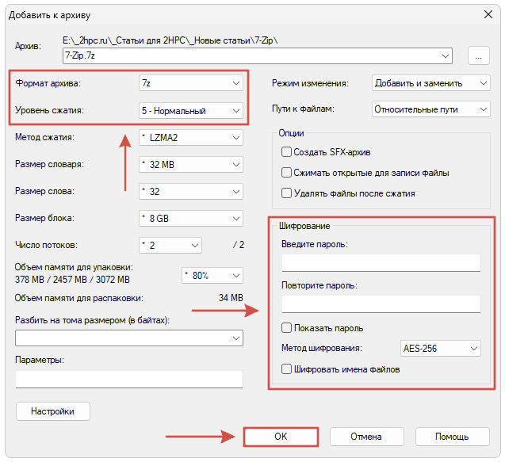Open update mode dropdown Добавить и заменить
The image size is (505, 462).
pyautogui.click(x=431, y=83)
